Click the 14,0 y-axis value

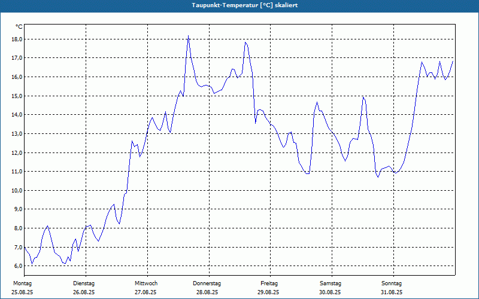17,115
